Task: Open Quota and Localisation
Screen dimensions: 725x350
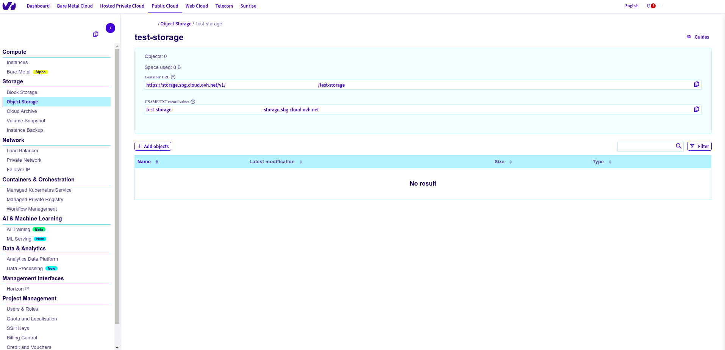Action: click(32, 319)
